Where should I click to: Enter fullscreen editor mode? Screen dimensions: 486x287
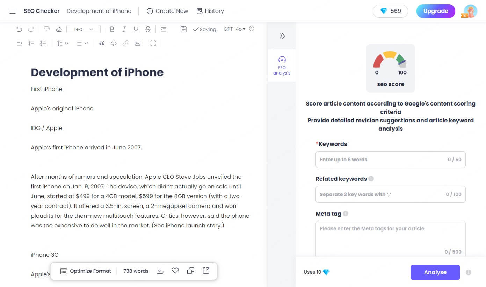(x=153, y=43)
